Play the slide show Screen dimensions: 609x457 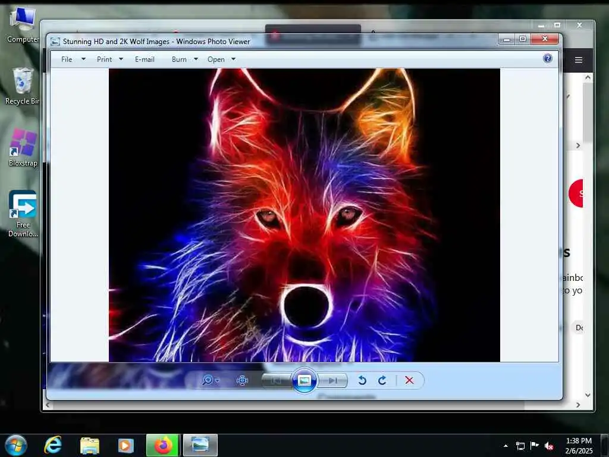coord(304,380)
